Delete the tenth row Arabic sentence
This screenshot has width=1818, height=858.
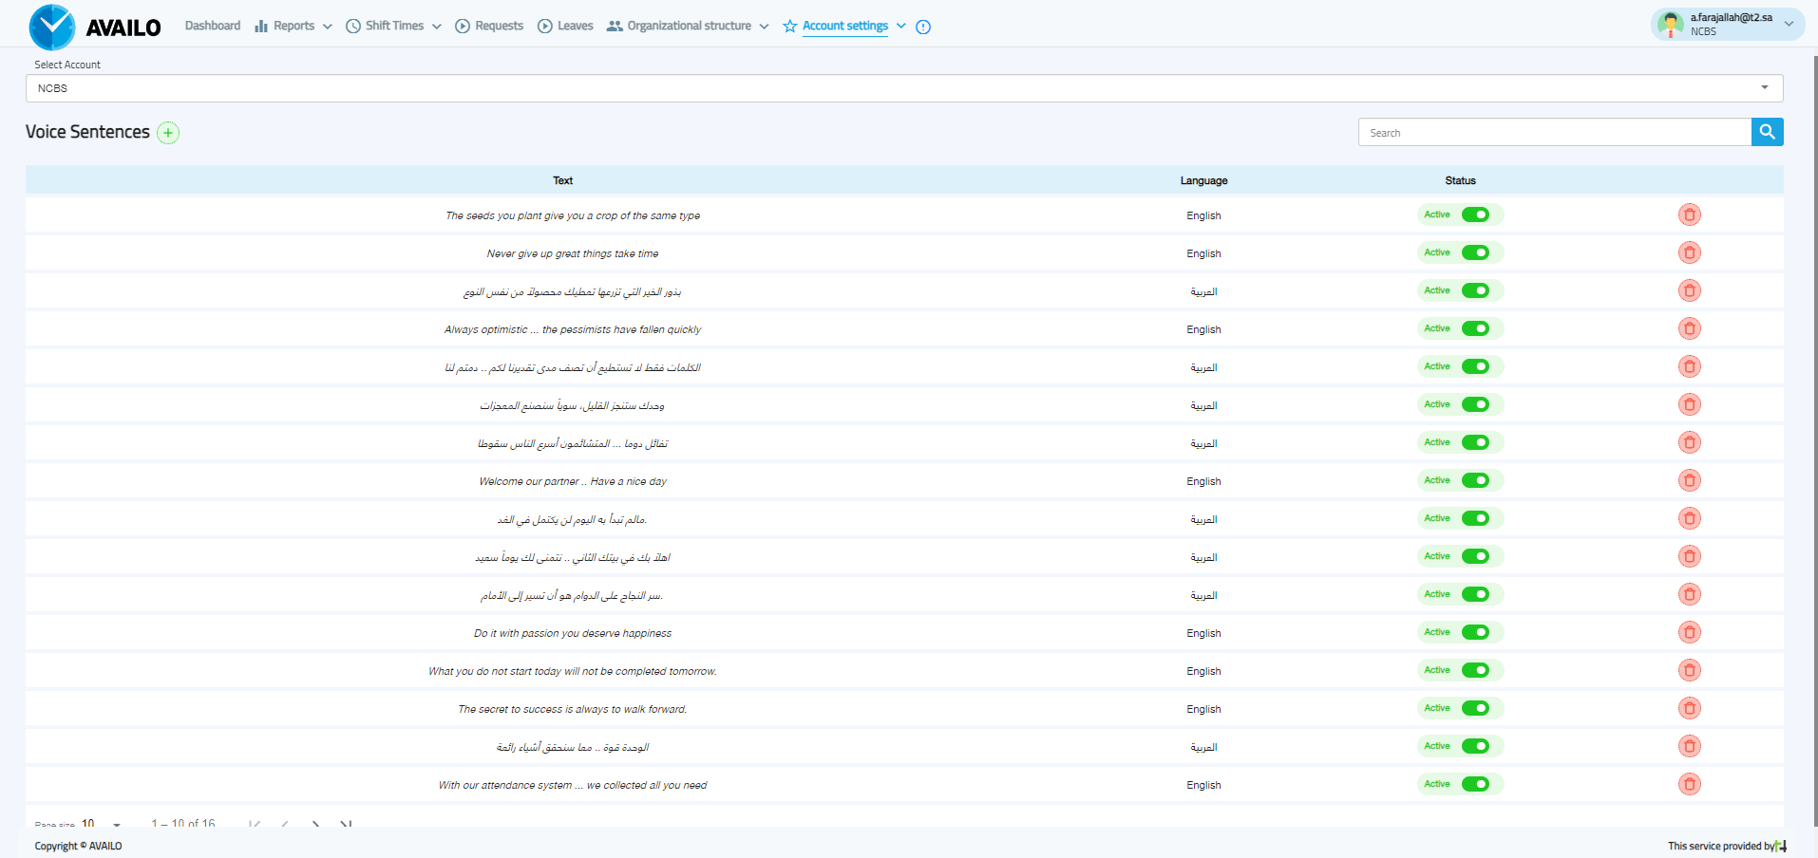(1689, 556)
